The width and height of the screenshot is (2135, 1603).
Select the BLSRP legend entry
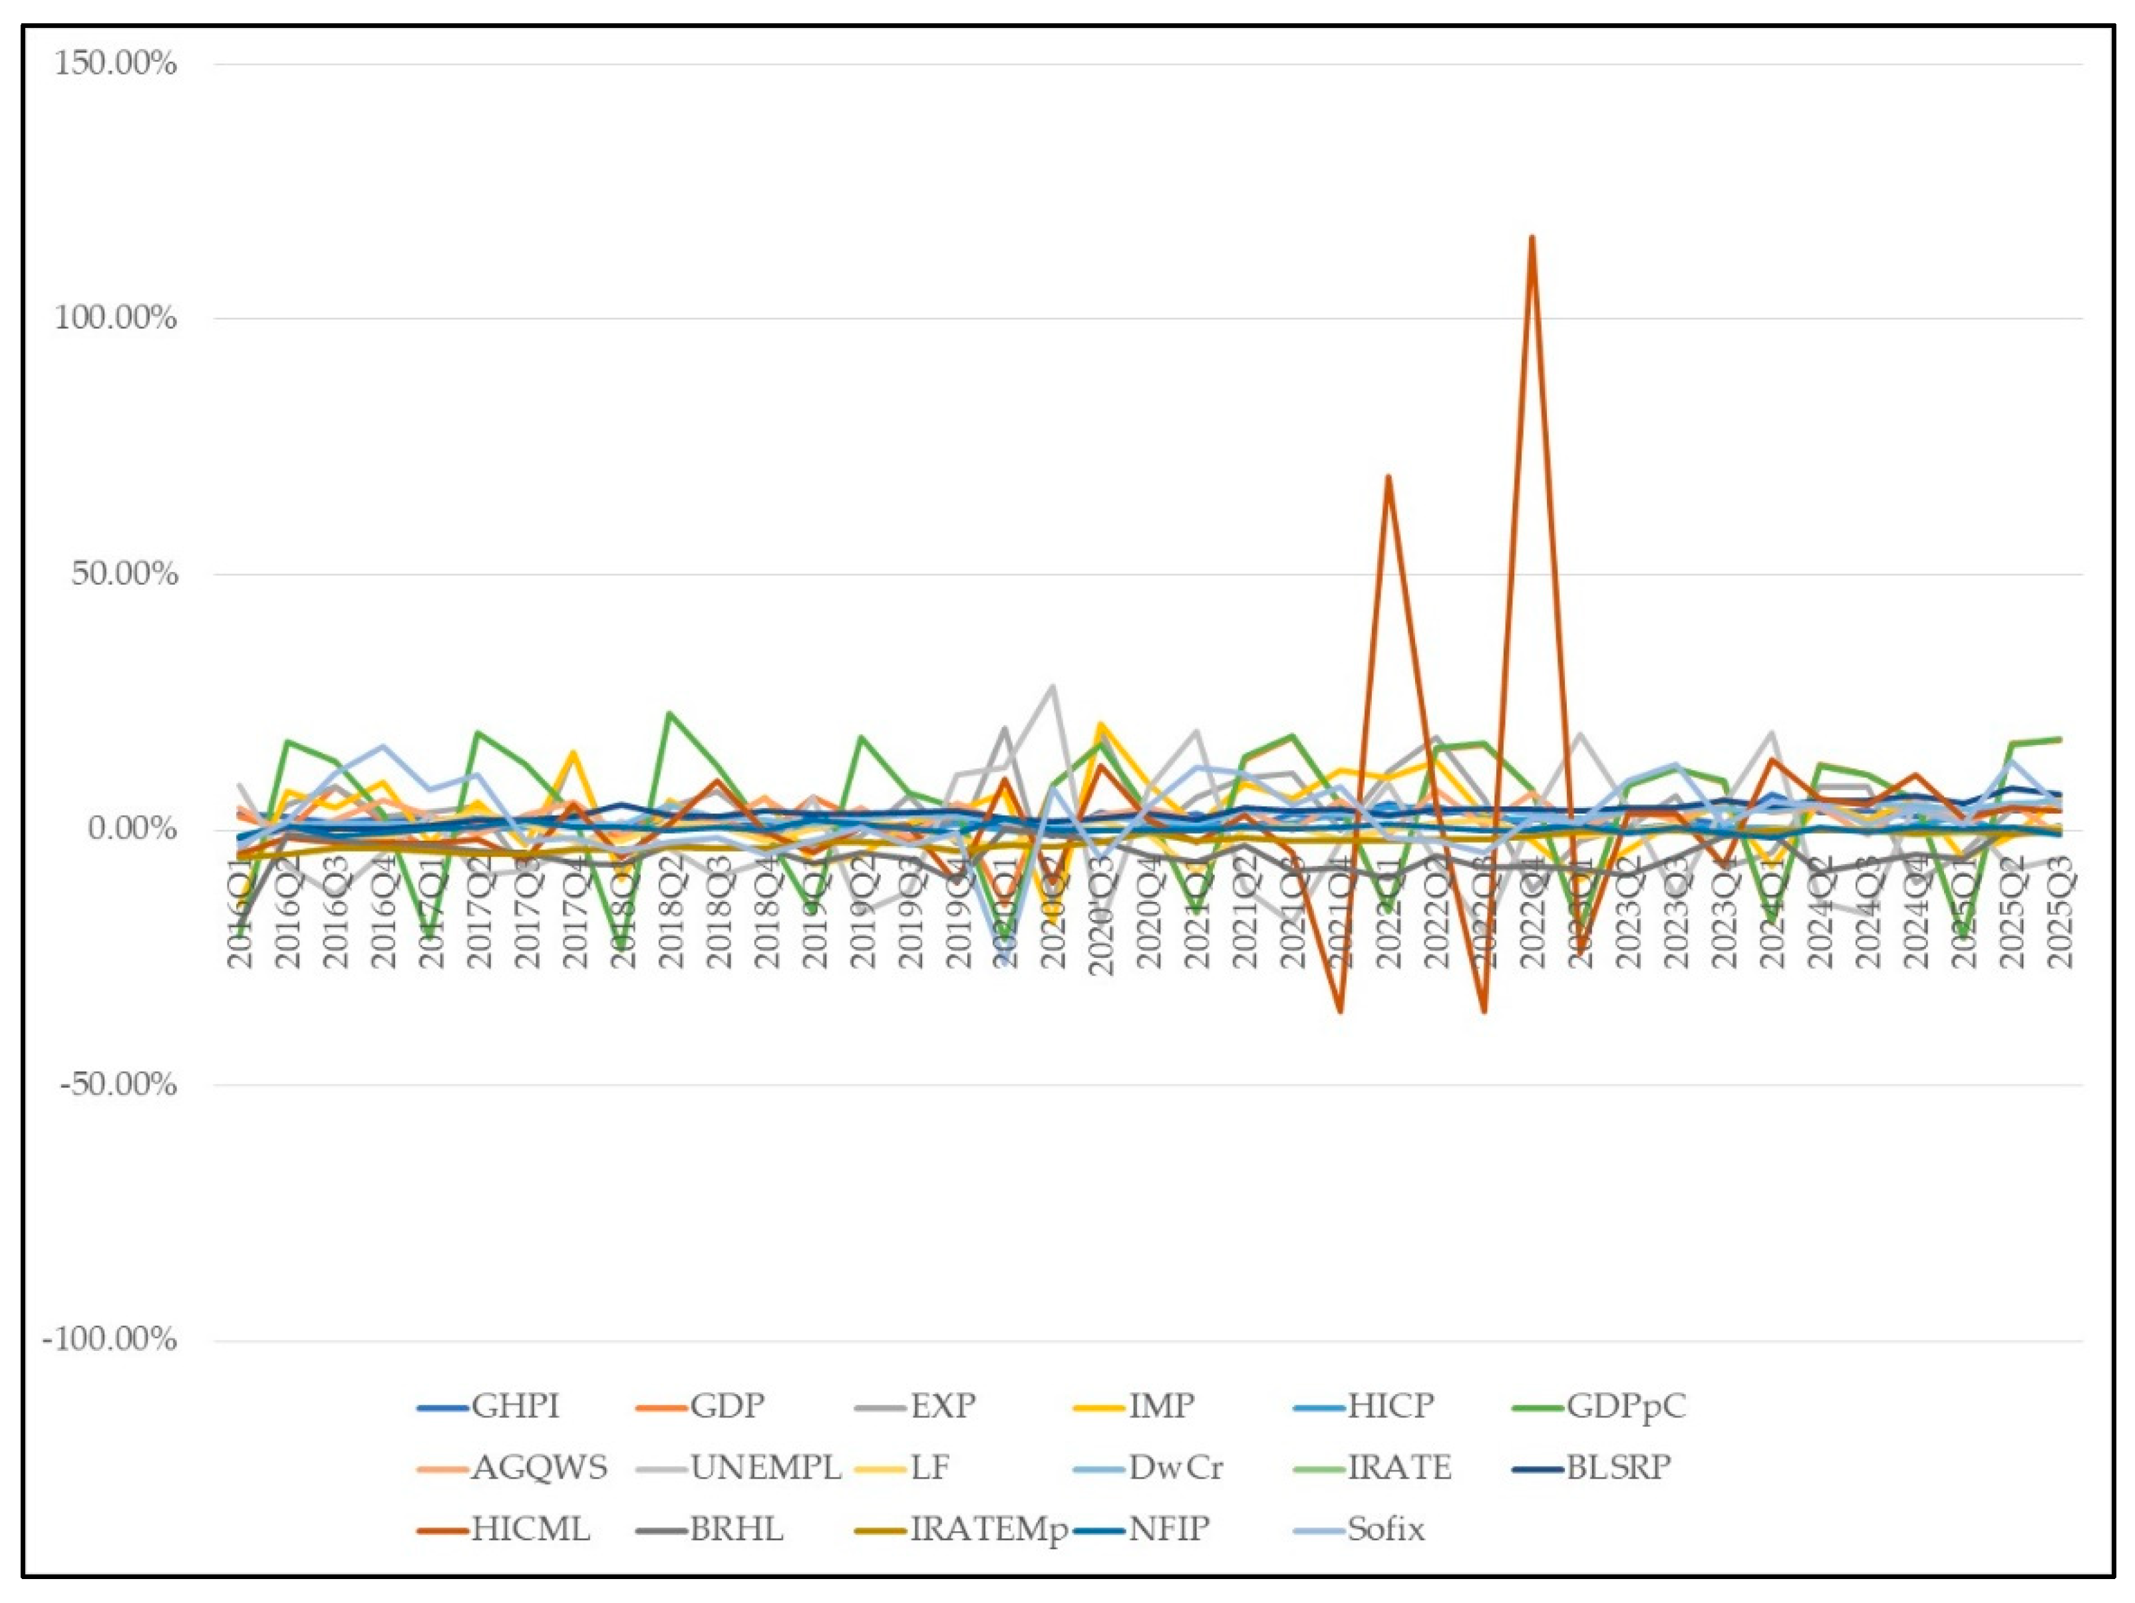click(x=1619, y=1468)
